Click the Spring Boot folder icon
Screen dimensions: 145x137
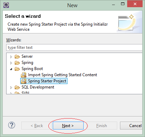click(x=17, y=69)
